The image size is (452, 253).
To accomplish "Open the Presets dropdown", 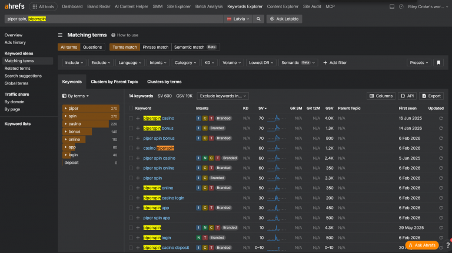I will click(x=419, y=63).
